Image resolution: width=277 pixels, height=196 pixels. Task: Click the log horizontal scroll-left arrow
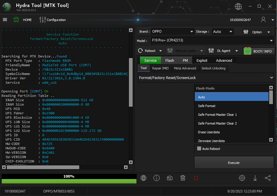4,167
